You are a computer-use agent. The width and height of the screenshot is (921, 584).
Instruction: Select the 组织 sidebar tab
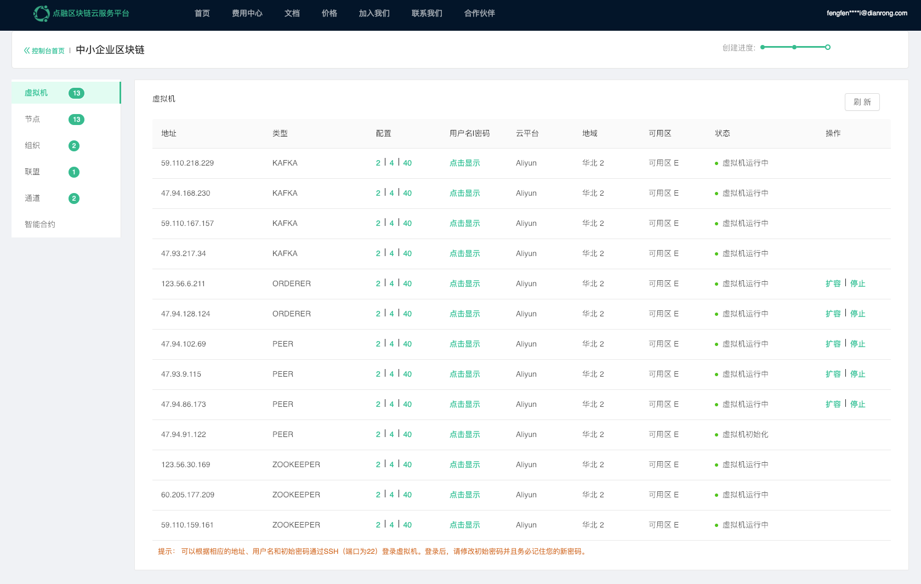click(x=66, y=145)
